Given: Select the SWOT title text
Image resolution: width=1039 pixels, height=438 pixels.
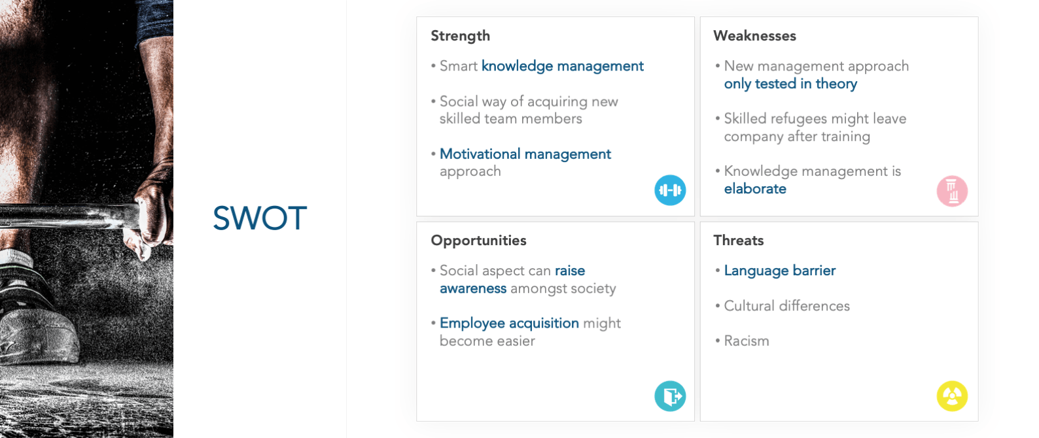Looking at the screenshot, I should pos(260,218).
